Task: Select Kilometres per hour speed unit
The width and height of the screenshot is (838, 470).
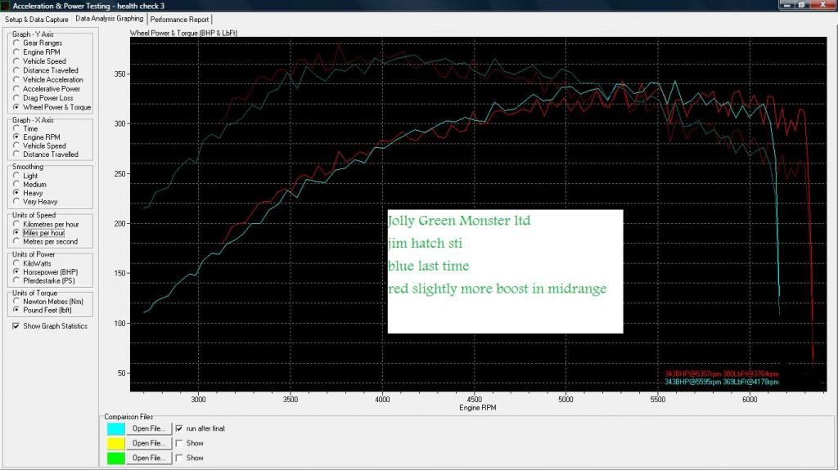Action: point(16,223)
